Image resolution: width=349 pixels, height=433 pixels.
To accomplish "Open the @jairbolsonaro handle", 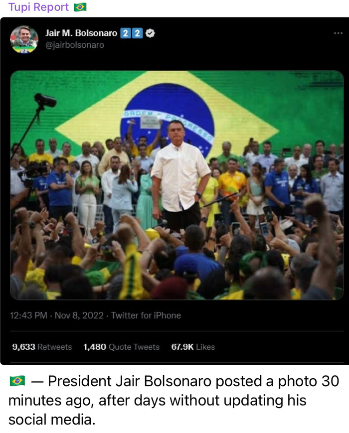I will point(75,45).
